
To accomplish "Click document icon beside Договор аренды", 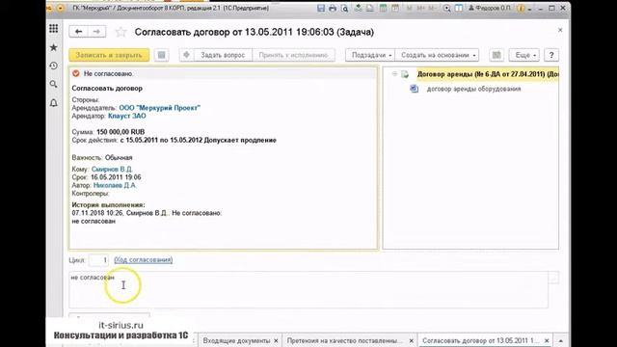I will coord(405,74).
